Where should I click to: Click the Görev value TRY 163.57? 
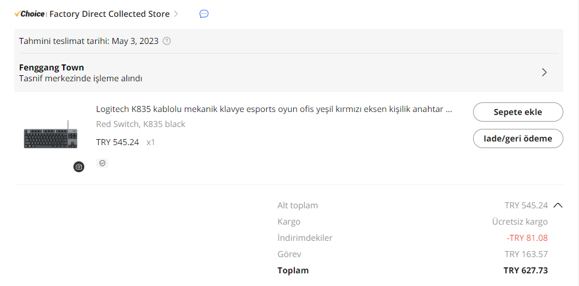click(526, 254)
